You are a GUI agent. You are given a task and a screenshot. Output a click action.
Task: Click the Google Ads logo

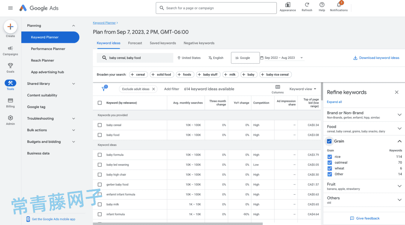[39, 8]
